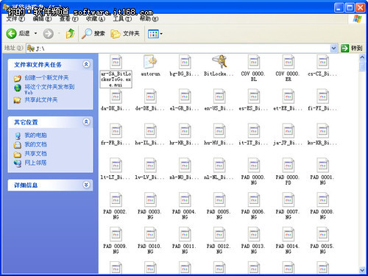The height and width of the screenshot is (276, 368).
Task: Open the 文件(F) menu
Action: 15,19
